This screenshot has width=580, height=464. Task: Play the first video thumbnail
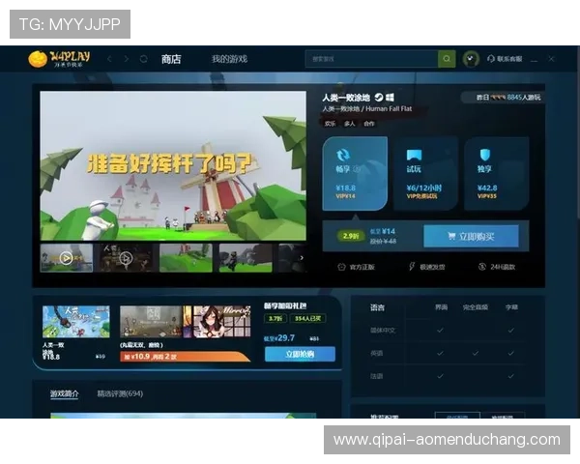pyautogui.click(x=66, y=258)
